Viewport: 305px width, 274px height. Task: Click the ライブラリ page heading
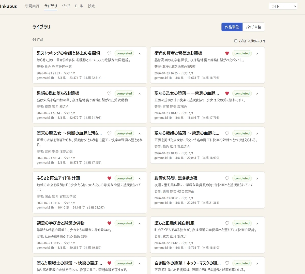pyautogui.click(x=41, y=27)
